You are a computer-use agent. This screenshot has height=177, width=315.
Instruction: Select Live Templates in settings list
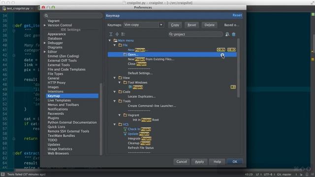click(59, 100)
